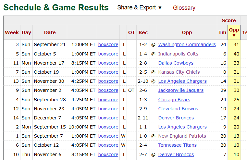Open boxscore for September 21 game
The image size is (247, 160).
[108, 44]
